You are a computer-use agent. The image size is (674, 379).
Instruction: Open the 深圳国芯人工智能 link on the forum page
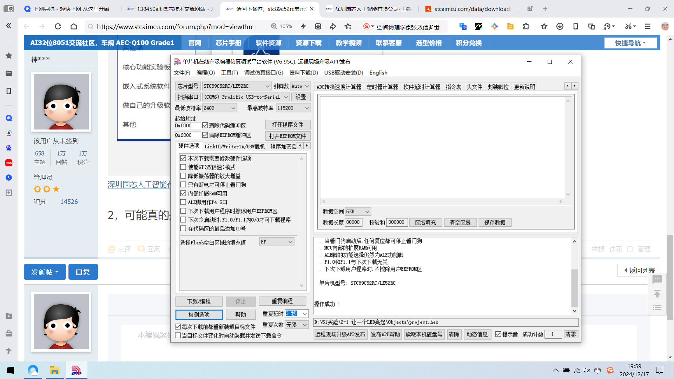tap(139, 185)
